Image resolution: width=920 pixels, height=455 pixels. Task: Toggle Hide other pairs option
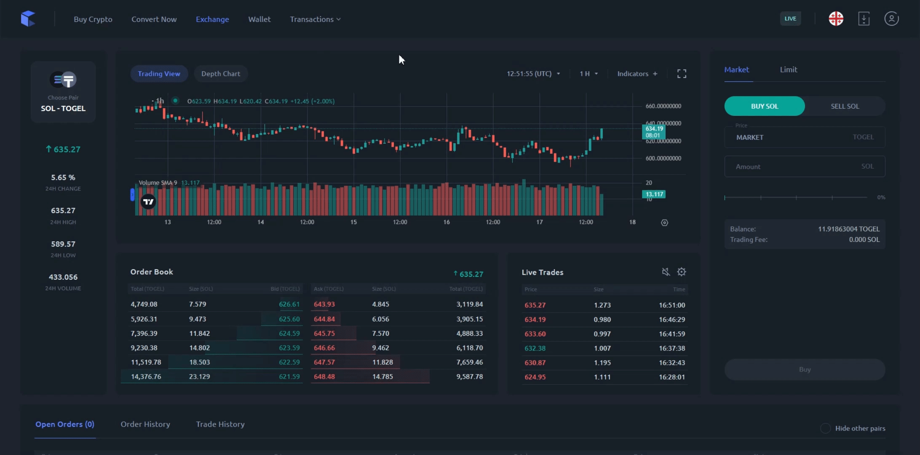click(825, 428)
